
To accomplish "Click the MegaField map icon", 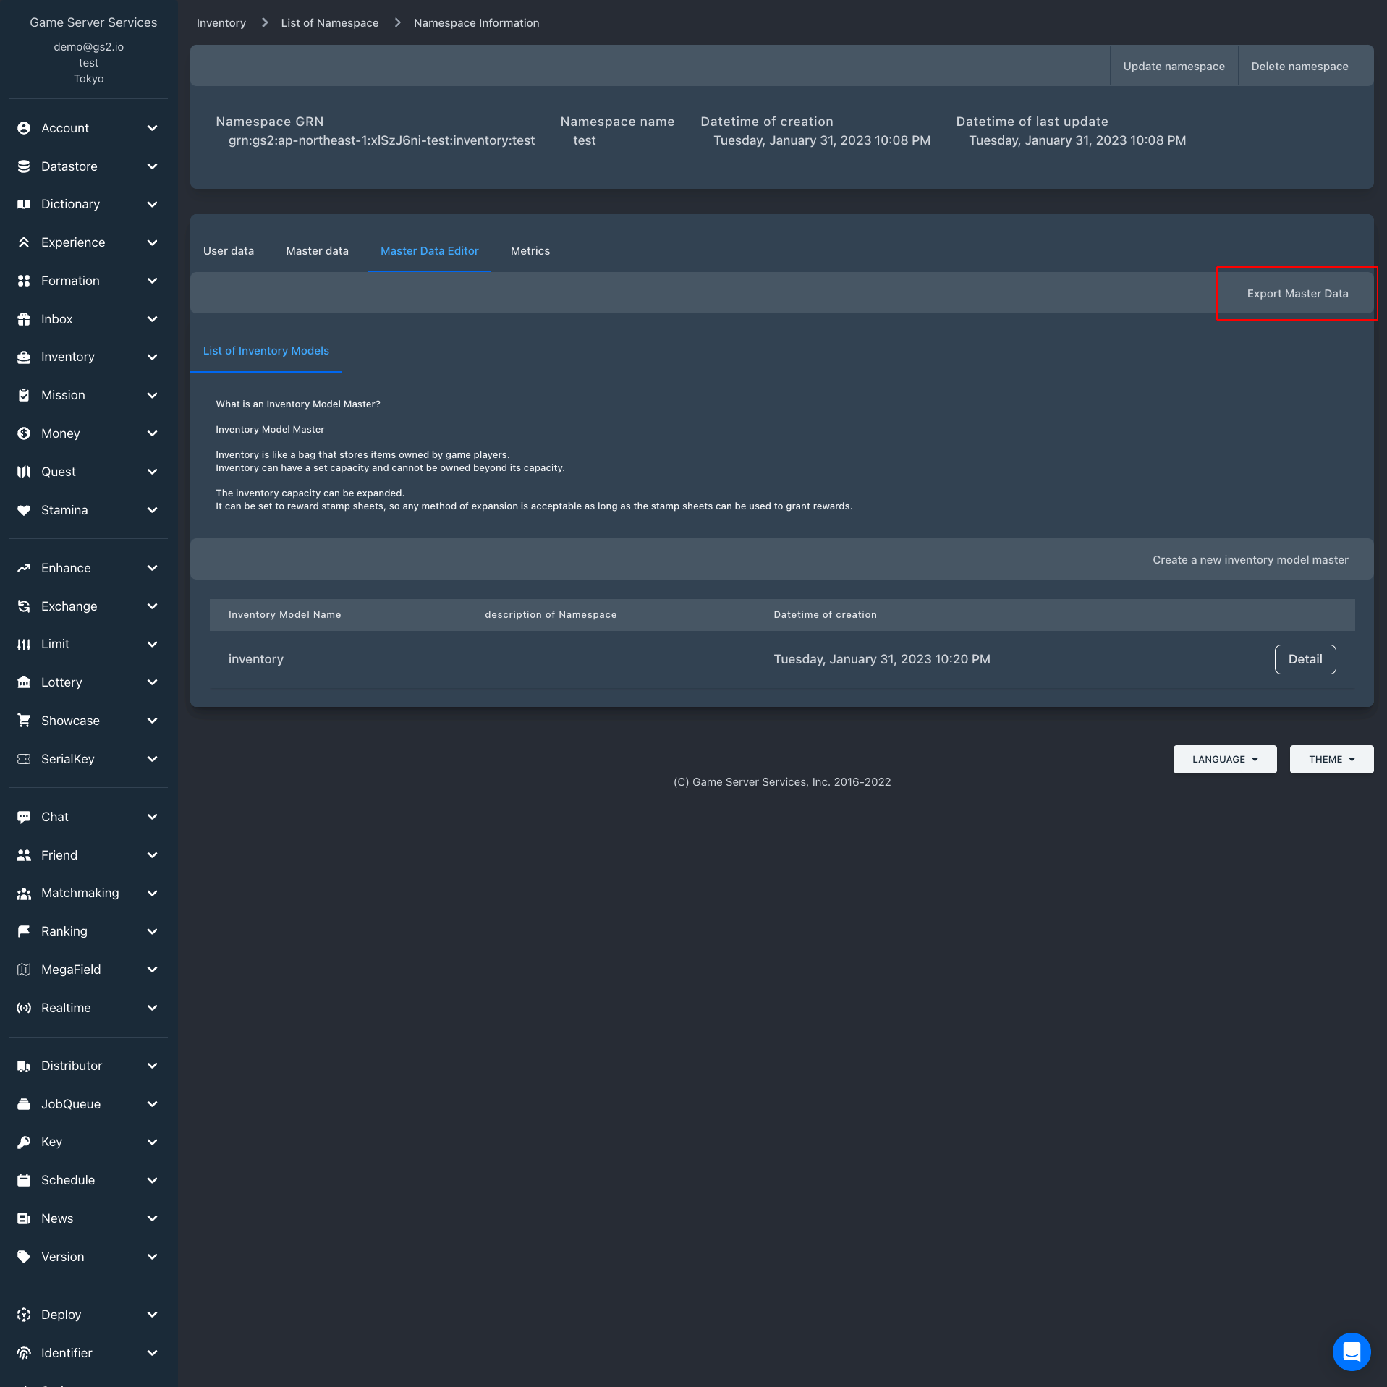I will point(24,970).
